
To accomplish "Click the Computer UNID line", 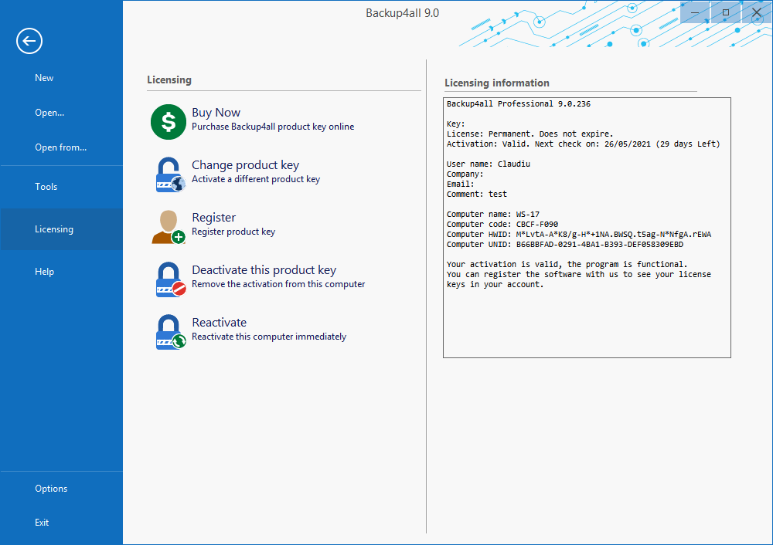I will [565, 244].
